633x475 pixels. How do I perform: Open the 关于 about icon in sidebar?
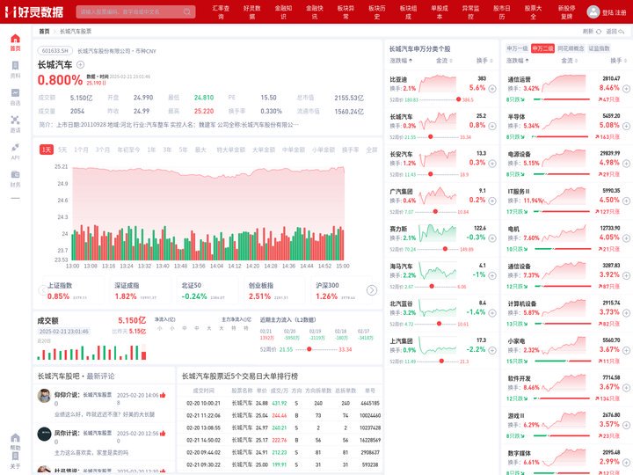15,456
